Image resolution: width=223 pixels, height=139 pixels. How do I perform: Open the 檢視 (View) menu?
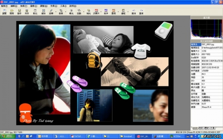(x=24, y=6)
